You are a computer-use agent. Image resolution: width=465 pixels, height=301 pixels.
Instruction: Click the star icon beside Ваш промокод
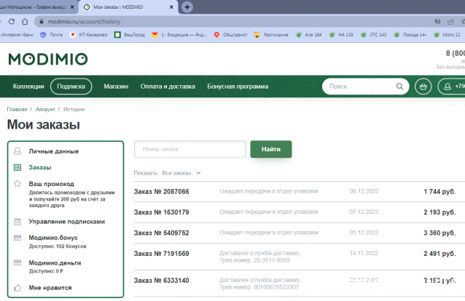17,184
